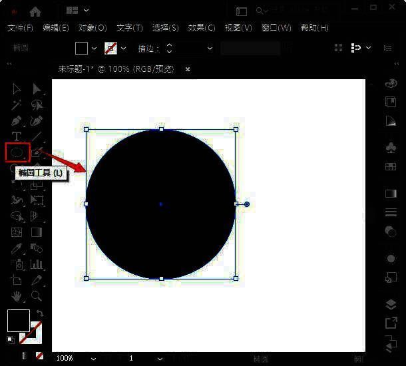Set color to None at toolbar bottom

point(39,356)
